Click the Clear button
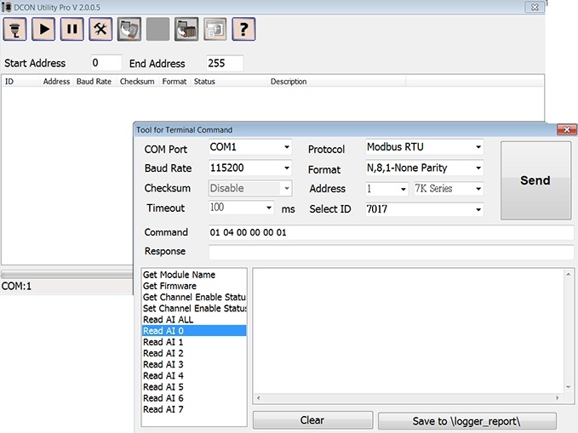This screenshot has width=578, height=433. [x=312, y=420]
